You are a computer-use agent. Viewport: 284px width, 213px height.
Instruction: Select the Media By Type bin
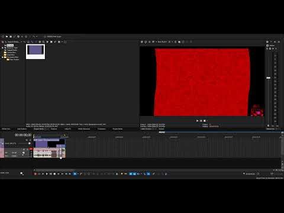tap(12, 48)
